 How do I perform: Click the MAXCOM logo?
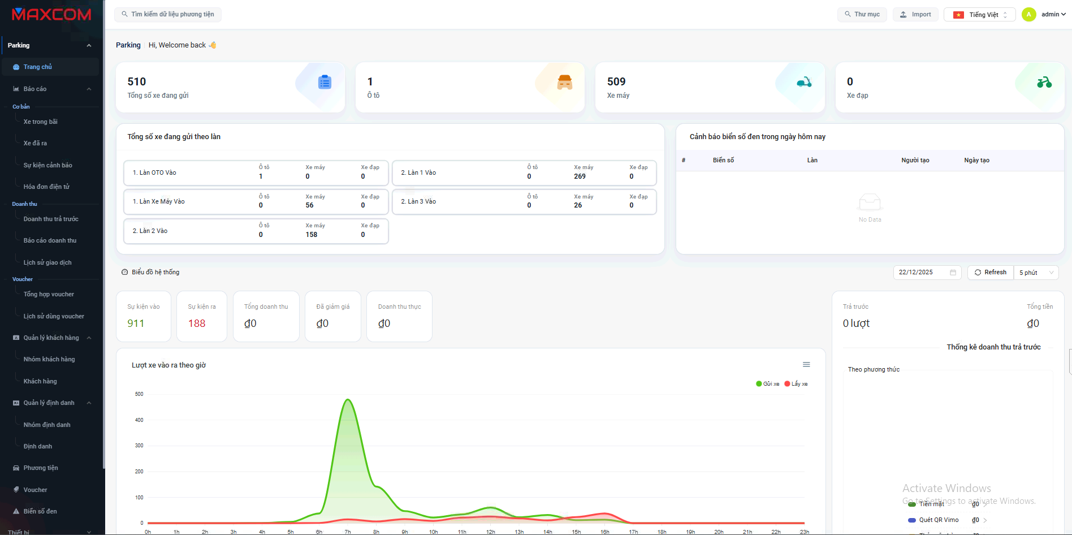51,15
